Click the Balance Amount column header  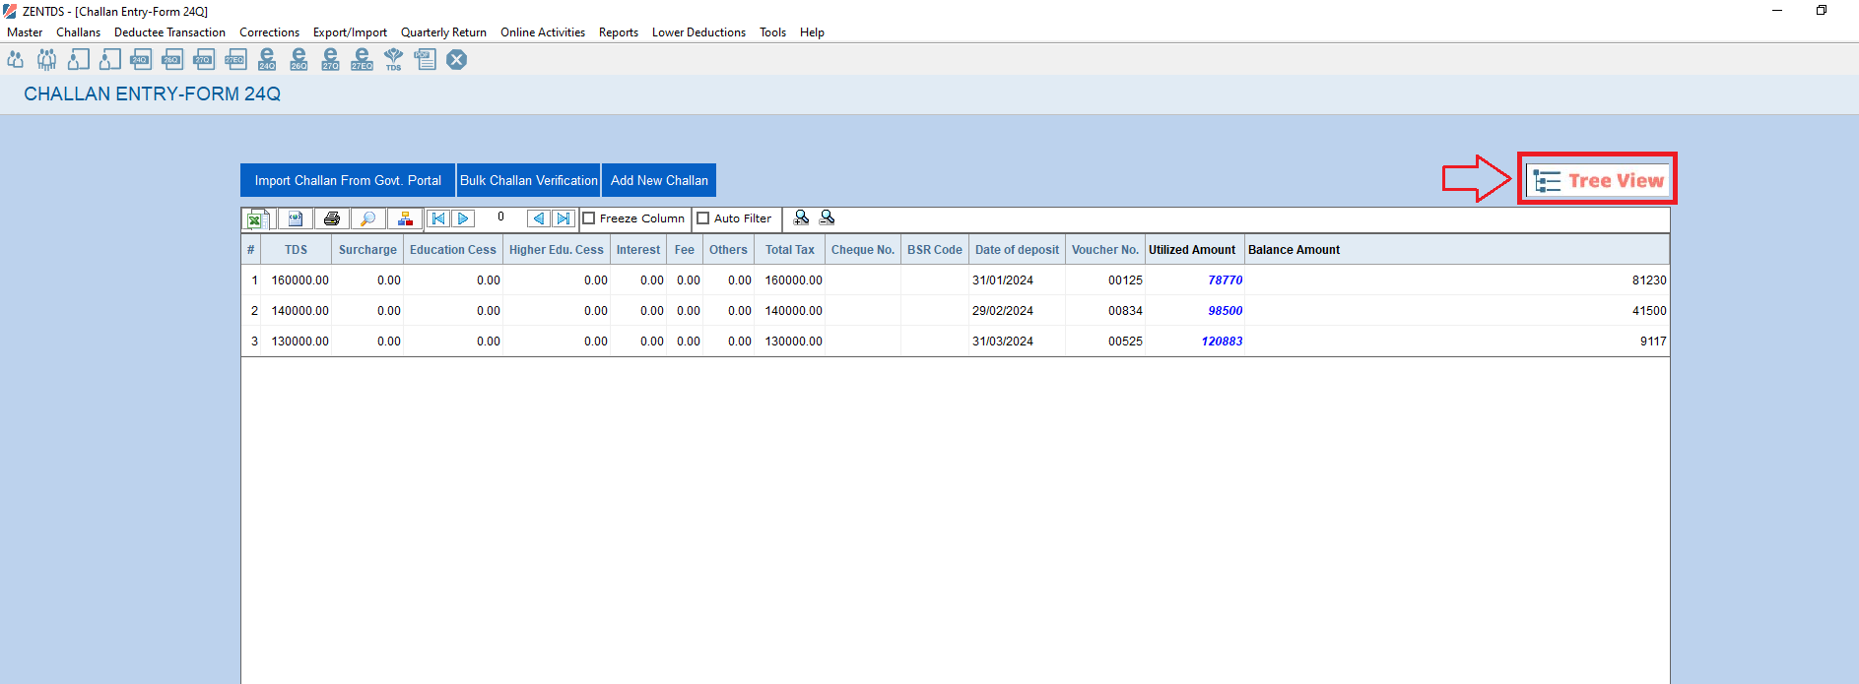click(x=1457, y=250)
